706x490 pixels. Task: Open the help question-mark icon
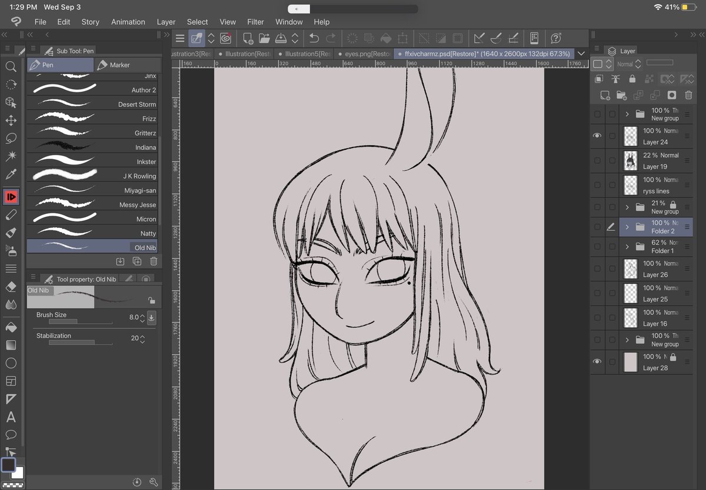pos(556,38)
